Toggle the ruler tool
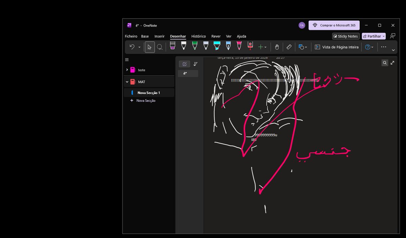 pyautogui.click(x=289, y=47)
